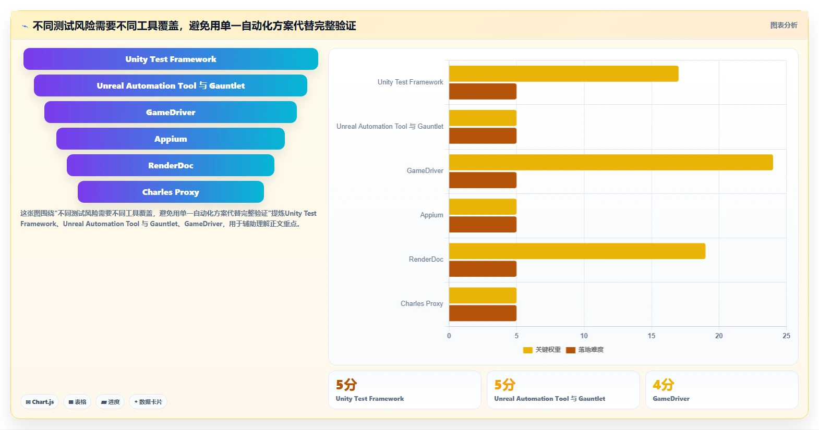Click the yellow Charles Proxy chart bar
819x430 pixels.
pos(483,295)
